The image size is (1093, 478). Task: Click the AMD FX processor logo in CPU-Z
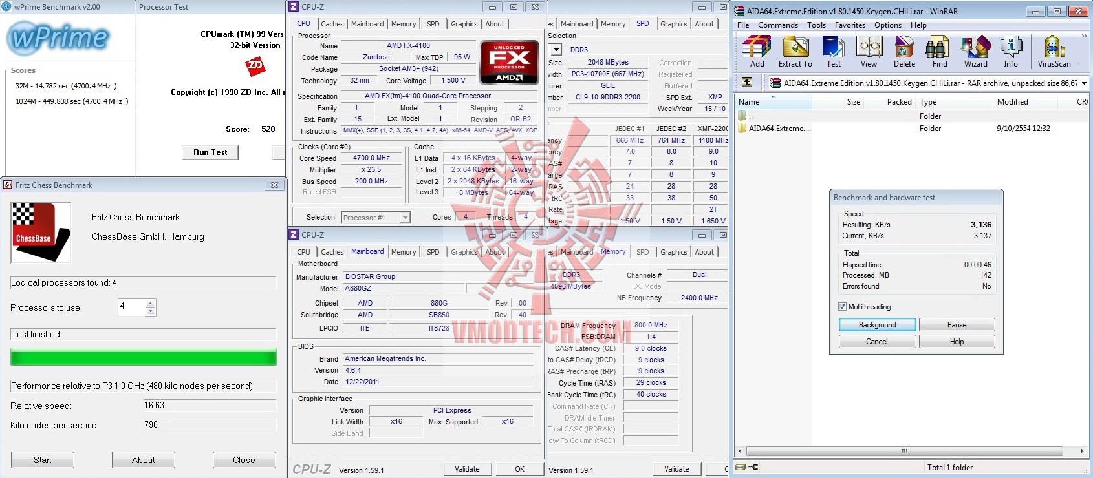click(510, 62)
